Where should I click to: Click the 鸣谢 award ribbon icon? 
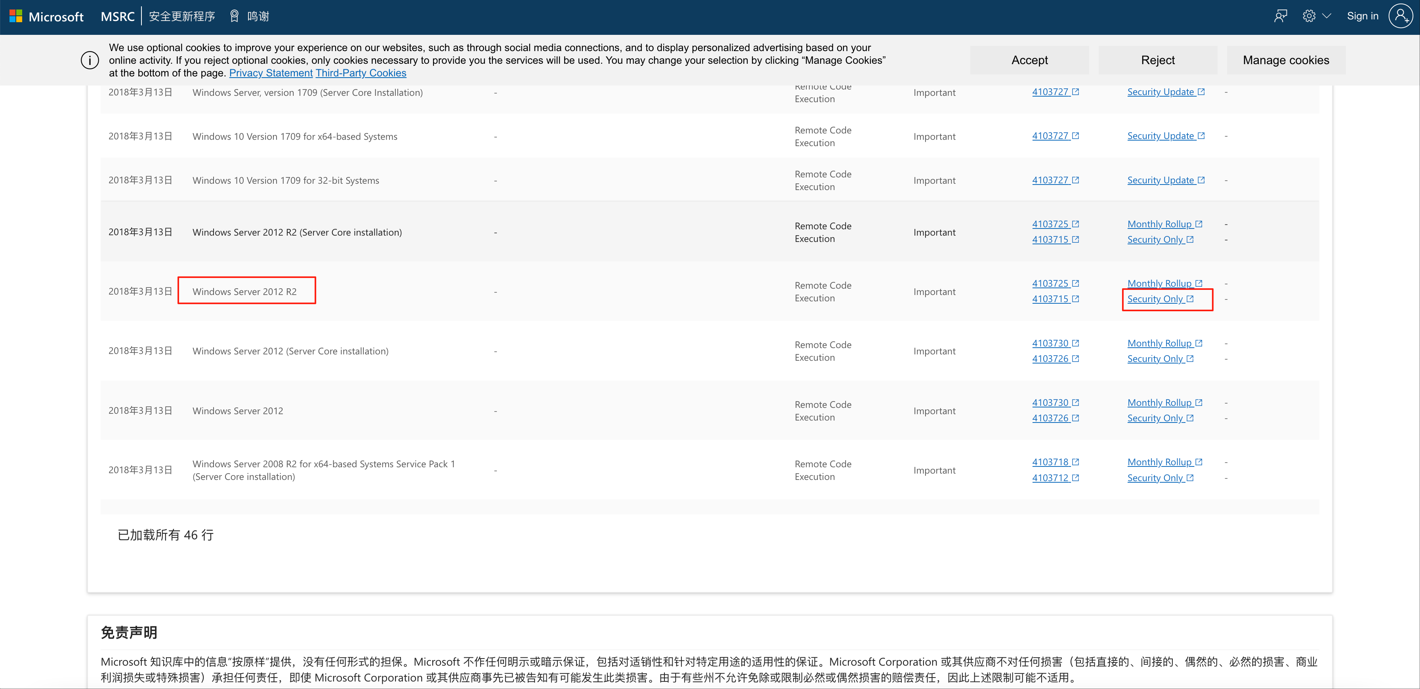click(x=234, y=17)
